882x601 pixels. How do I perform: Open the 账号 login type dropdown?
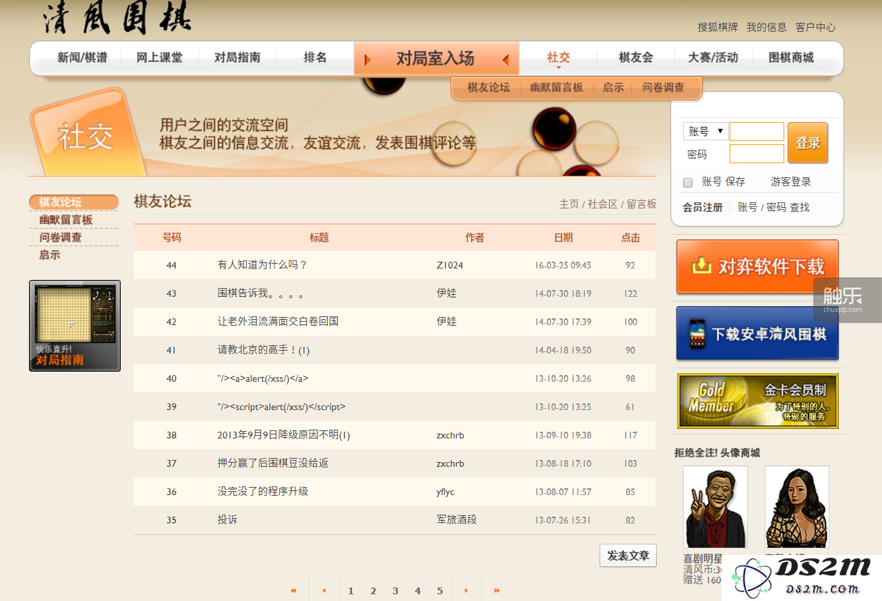(x=705, y=131)
